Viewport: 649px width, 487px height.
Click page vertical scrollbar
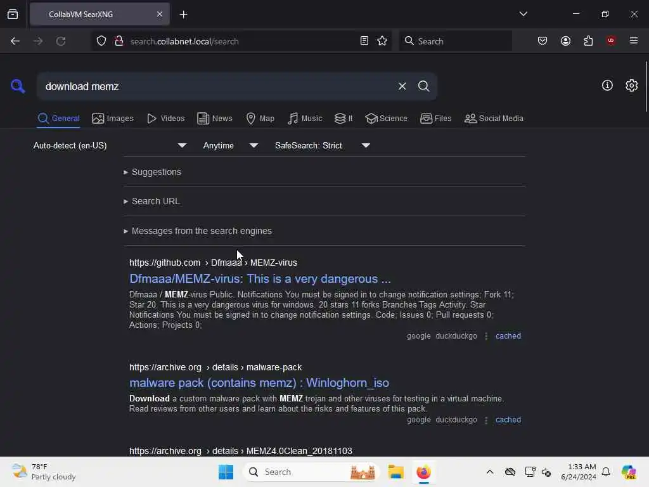pos(646,86)
